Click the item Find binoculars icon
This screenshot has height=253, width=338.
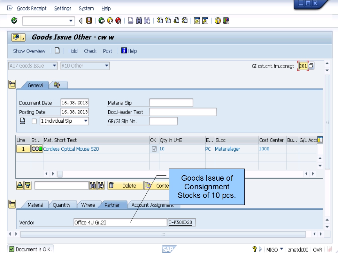93,185
